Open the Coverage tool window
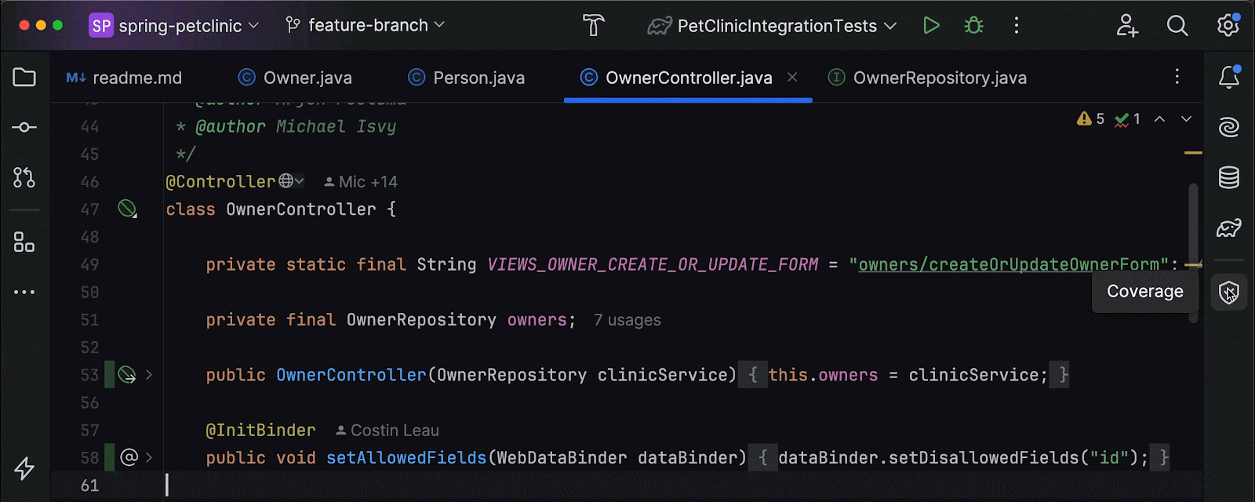The height and width of the screenshot is (502, 1255). pos(1228,293)
